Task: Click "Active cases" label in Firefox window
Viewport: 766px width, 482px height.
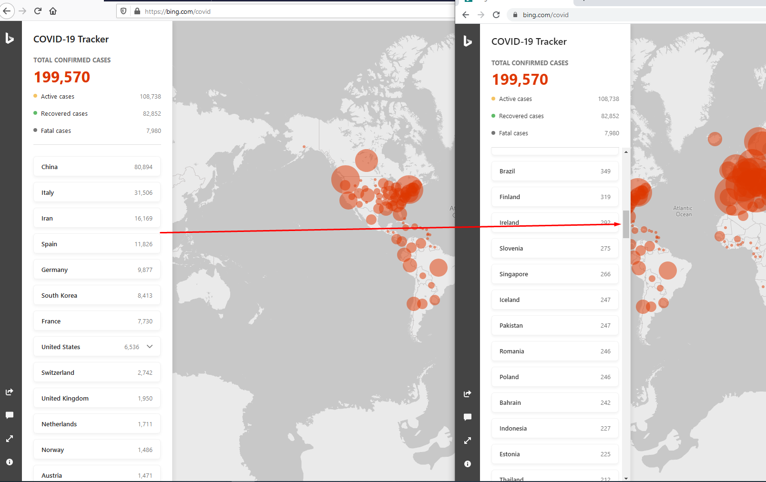Action: point(58,97)
